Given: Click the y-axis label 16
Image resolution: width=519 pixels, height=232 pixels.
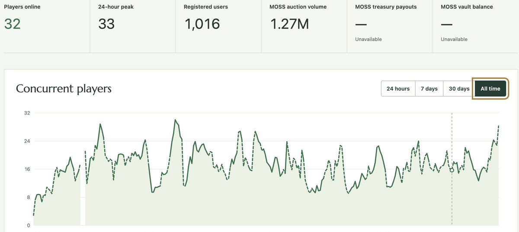Looking at the screenshot, I should (x=27, y=169).
